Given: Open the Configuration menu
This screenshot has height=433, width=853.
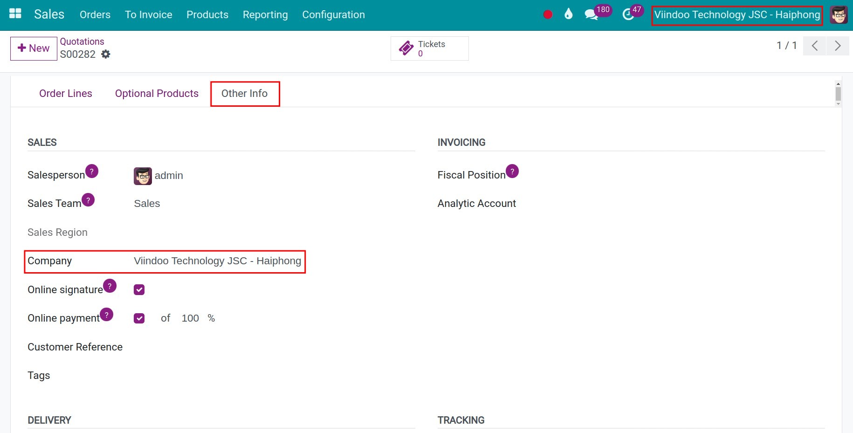Looking at the screenshot, I should [x=334, y=15].
